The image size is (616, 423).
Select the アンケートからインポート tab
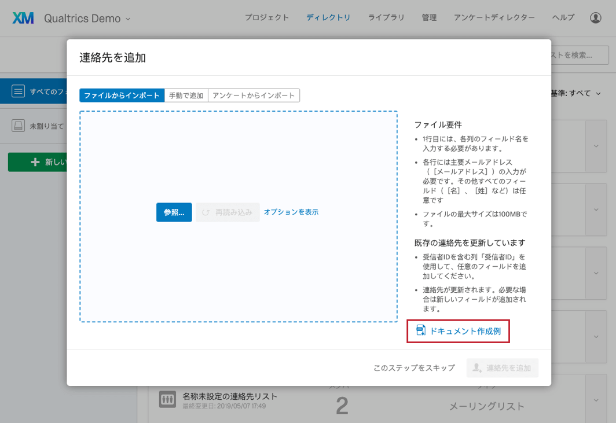254,95
